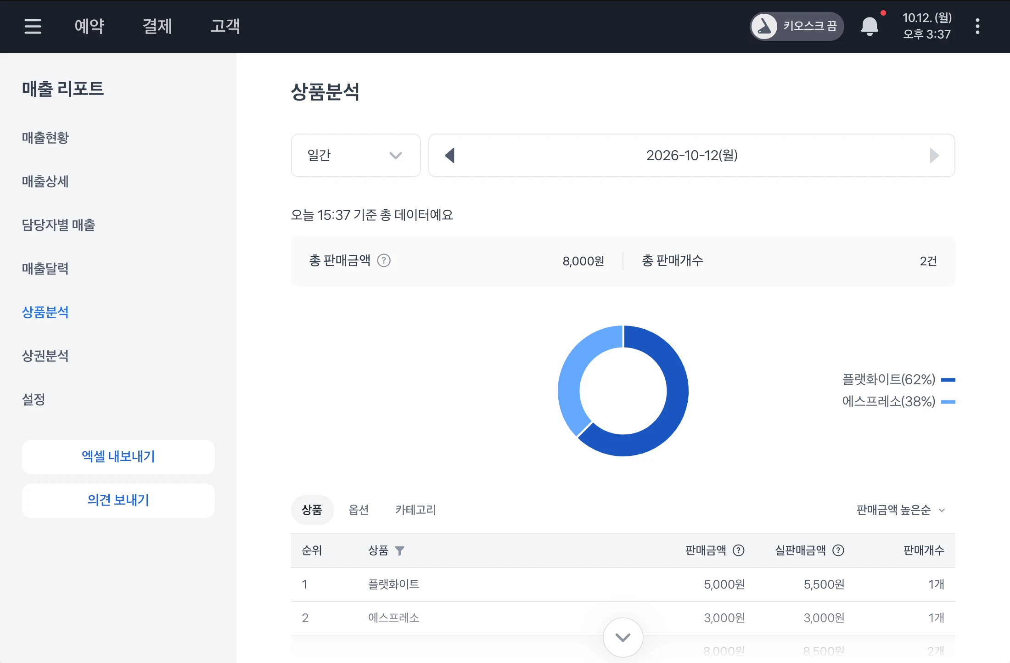Click the 2건 total sales count
This screenshot has height=663, width=1010.
pos(928,261)
